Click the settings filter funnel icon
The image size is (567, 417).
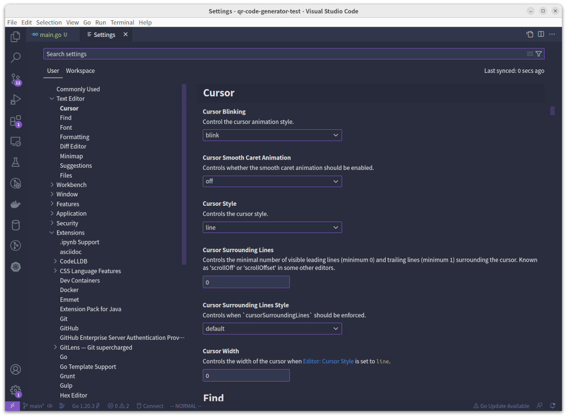[538, 54]
